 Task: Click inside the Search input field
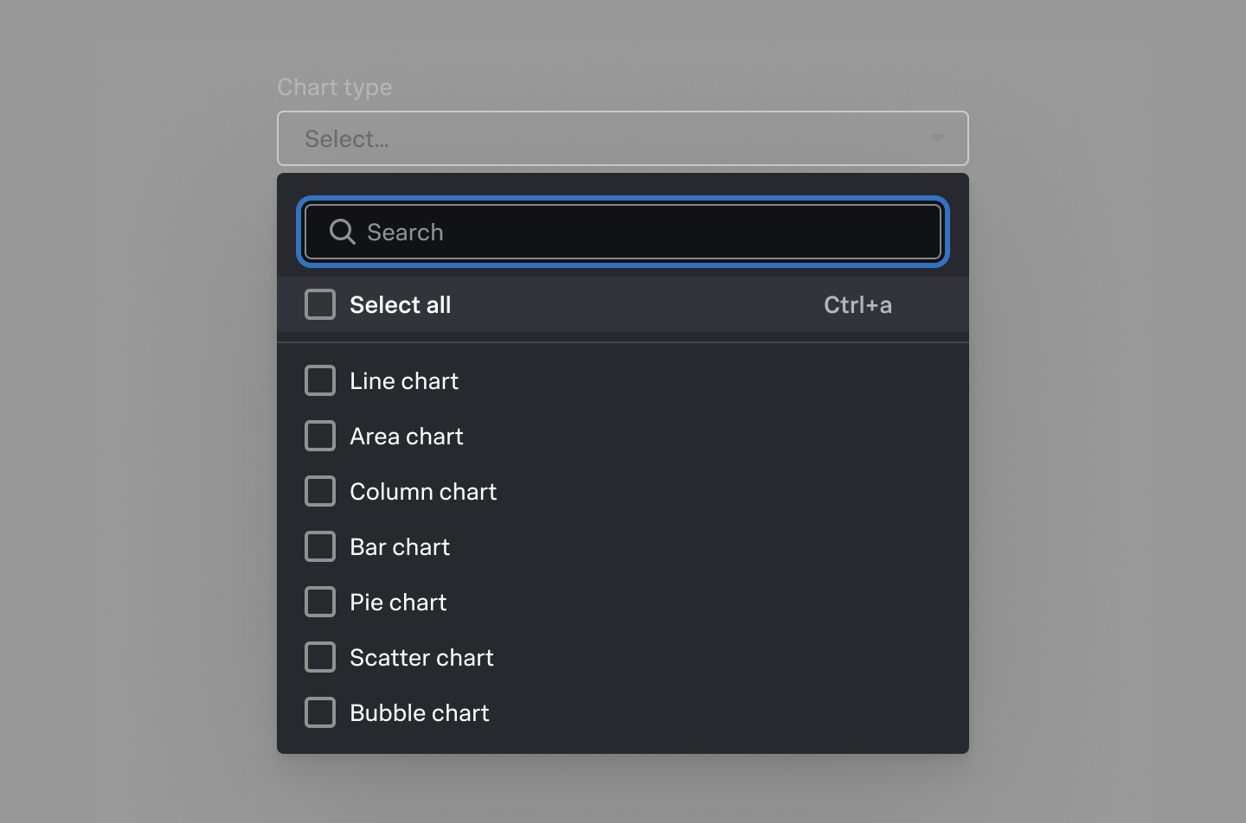click(606, 232)
